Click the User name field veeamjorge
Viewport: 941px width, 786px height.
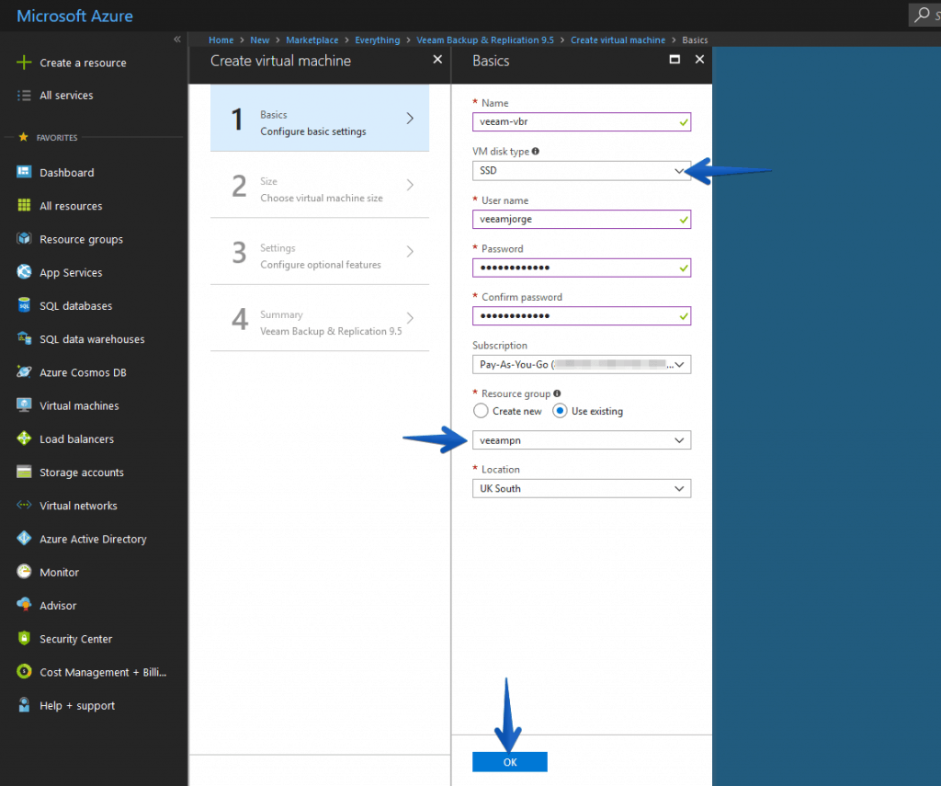coord(582,219)
